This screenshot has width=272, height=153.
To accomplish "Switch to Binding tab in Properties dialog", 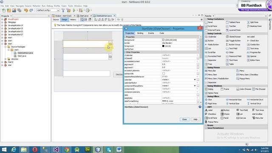I will coord(140,33).
